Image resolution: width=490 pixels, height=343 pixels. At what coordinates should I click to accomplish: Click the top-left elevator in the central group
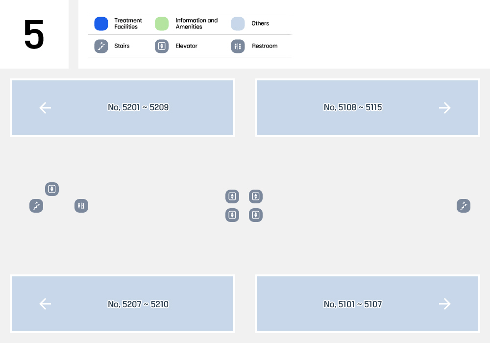232,196
